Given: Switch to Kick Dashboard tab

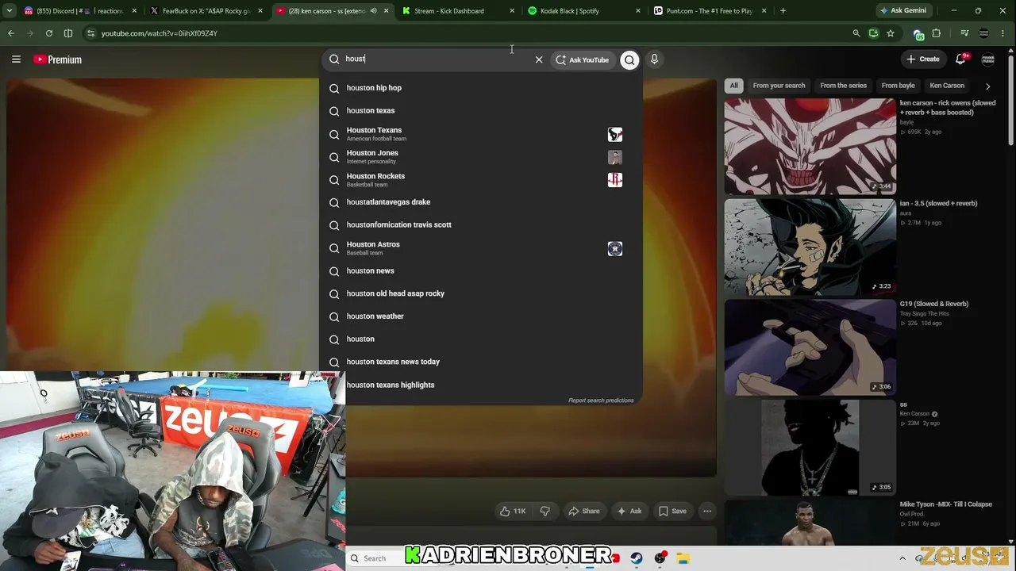Looking at the screenshot, I should (x=456, y=11).
